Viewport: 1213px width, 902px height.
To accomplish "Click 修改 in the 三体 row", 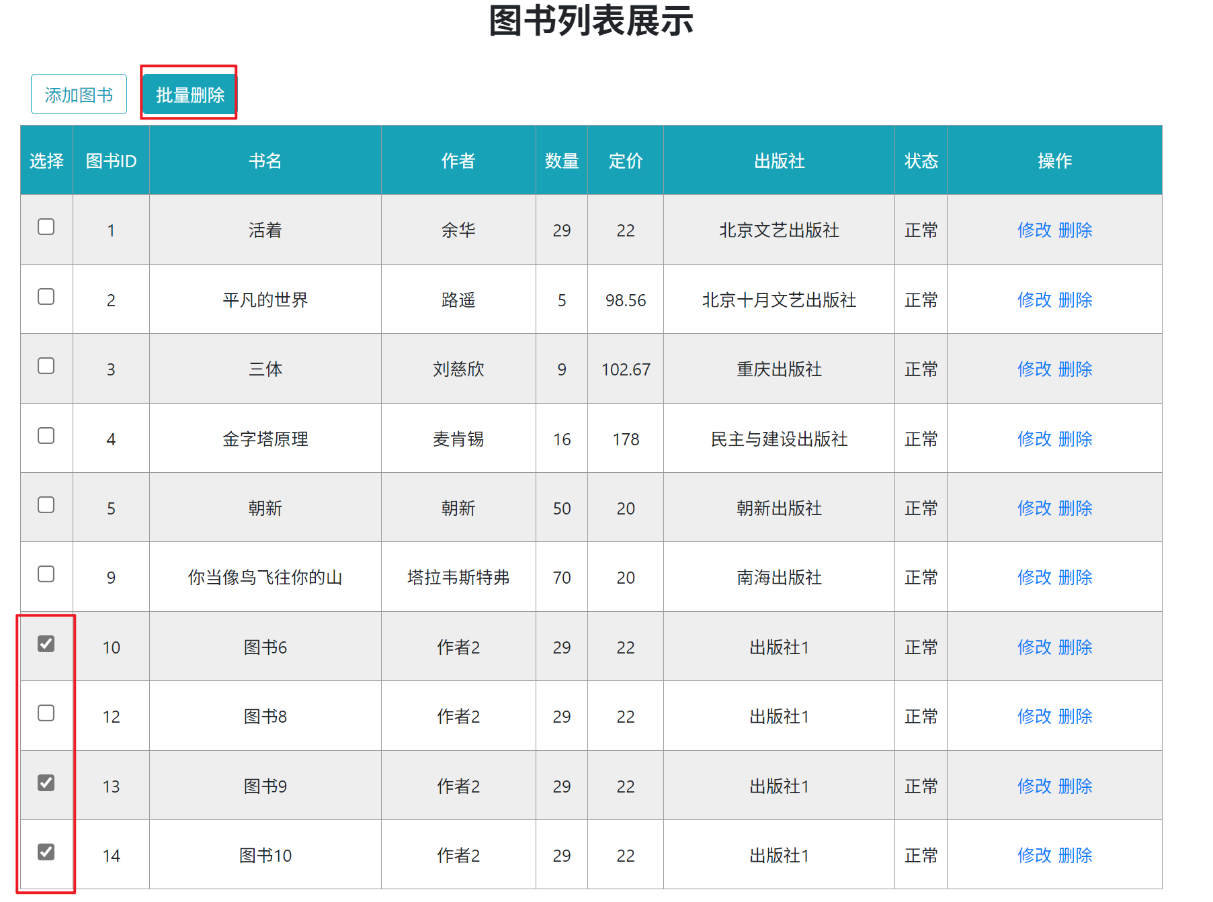I will tap(1034, 369).
